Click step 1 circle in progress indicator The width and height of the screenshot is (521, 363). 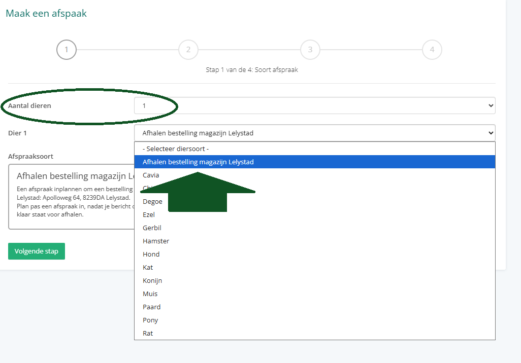[67, 50]
